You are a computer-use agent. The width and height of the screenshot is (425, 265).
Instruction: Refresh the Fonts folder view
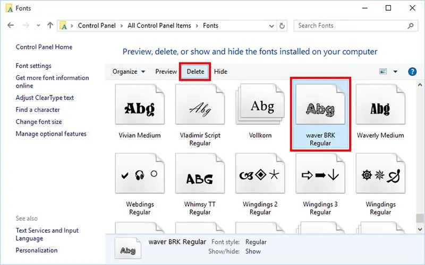(282, 25)
